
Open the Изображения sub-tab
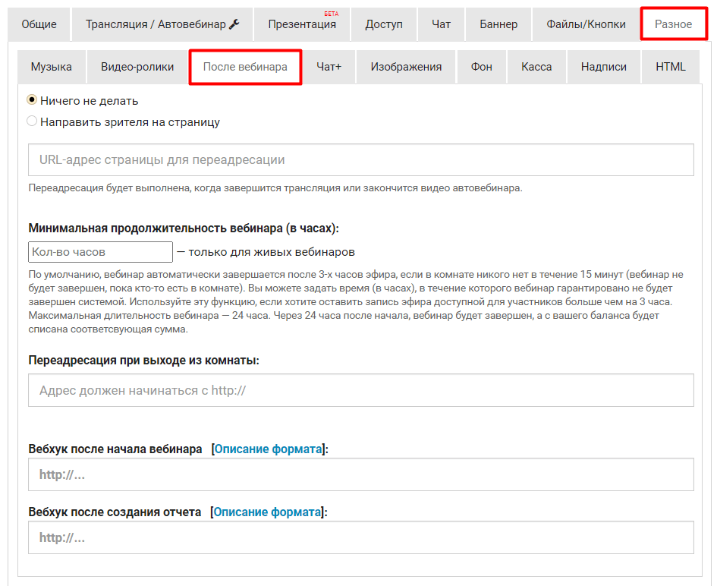[406, 67]
